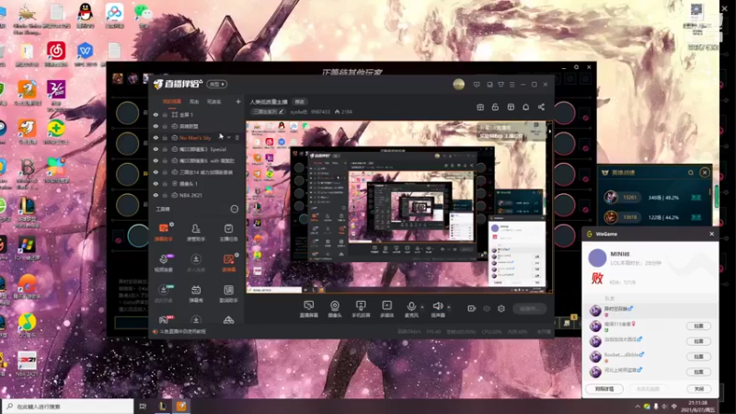Click the share icon in the Douyu header
736x414 pixels.
tap(541, 107)
